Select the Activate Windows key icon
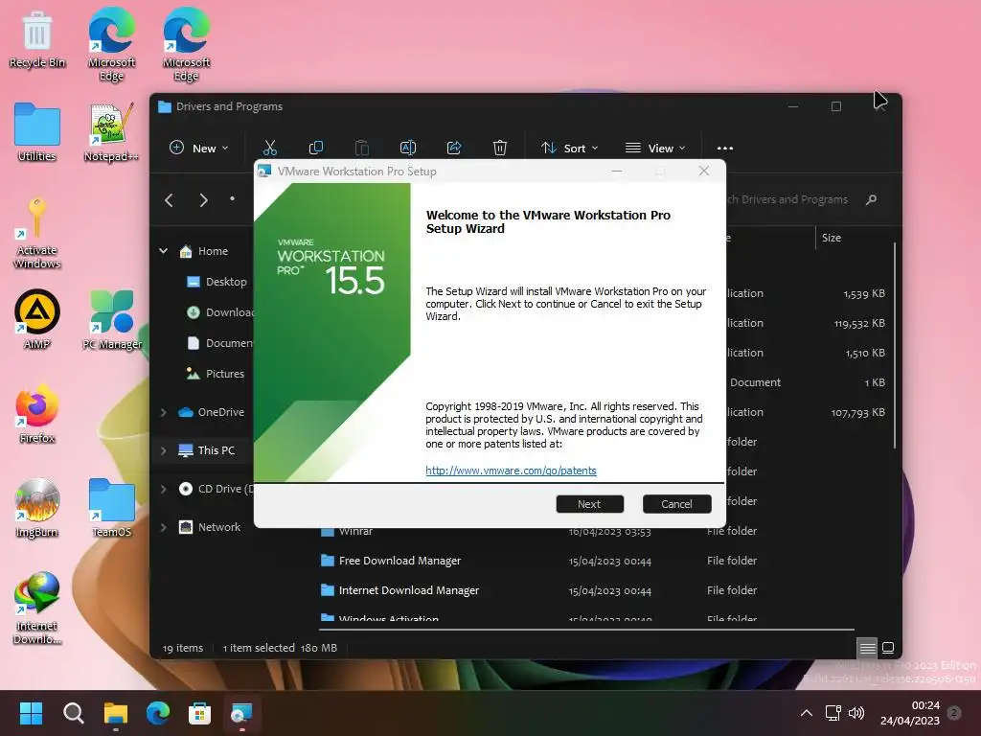This screenshot has width=981, height=736. (x=37, y=233)
